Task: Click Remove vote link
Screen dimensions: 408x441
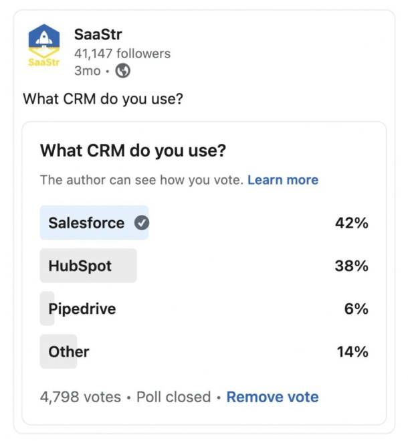Action: pyautogui.click(x=272, y=397)
